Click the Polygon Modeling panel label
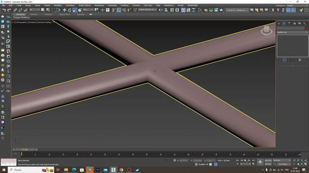Image resolution: width=309 pixels, height=173 pixels. pos(21,17)
